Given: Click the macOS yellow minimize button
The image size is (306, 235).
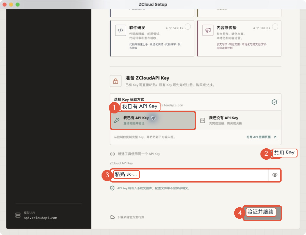Looking at the screenshot, I should click(11, 4).
